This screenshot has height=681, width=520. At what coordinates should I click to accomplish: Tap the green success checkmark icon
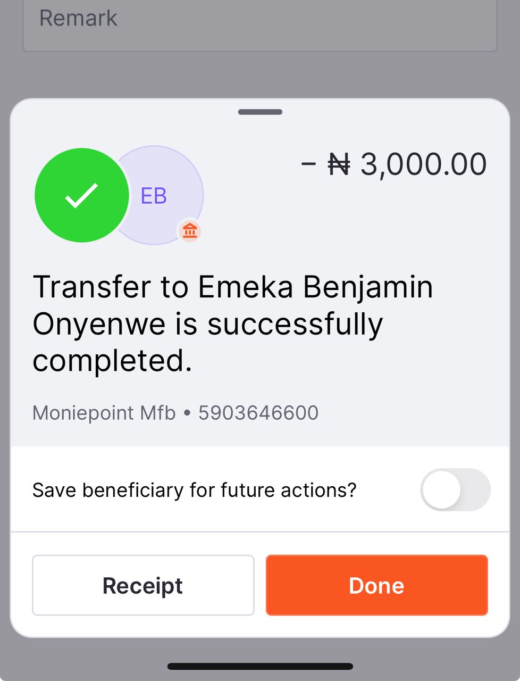coord(82,195)
